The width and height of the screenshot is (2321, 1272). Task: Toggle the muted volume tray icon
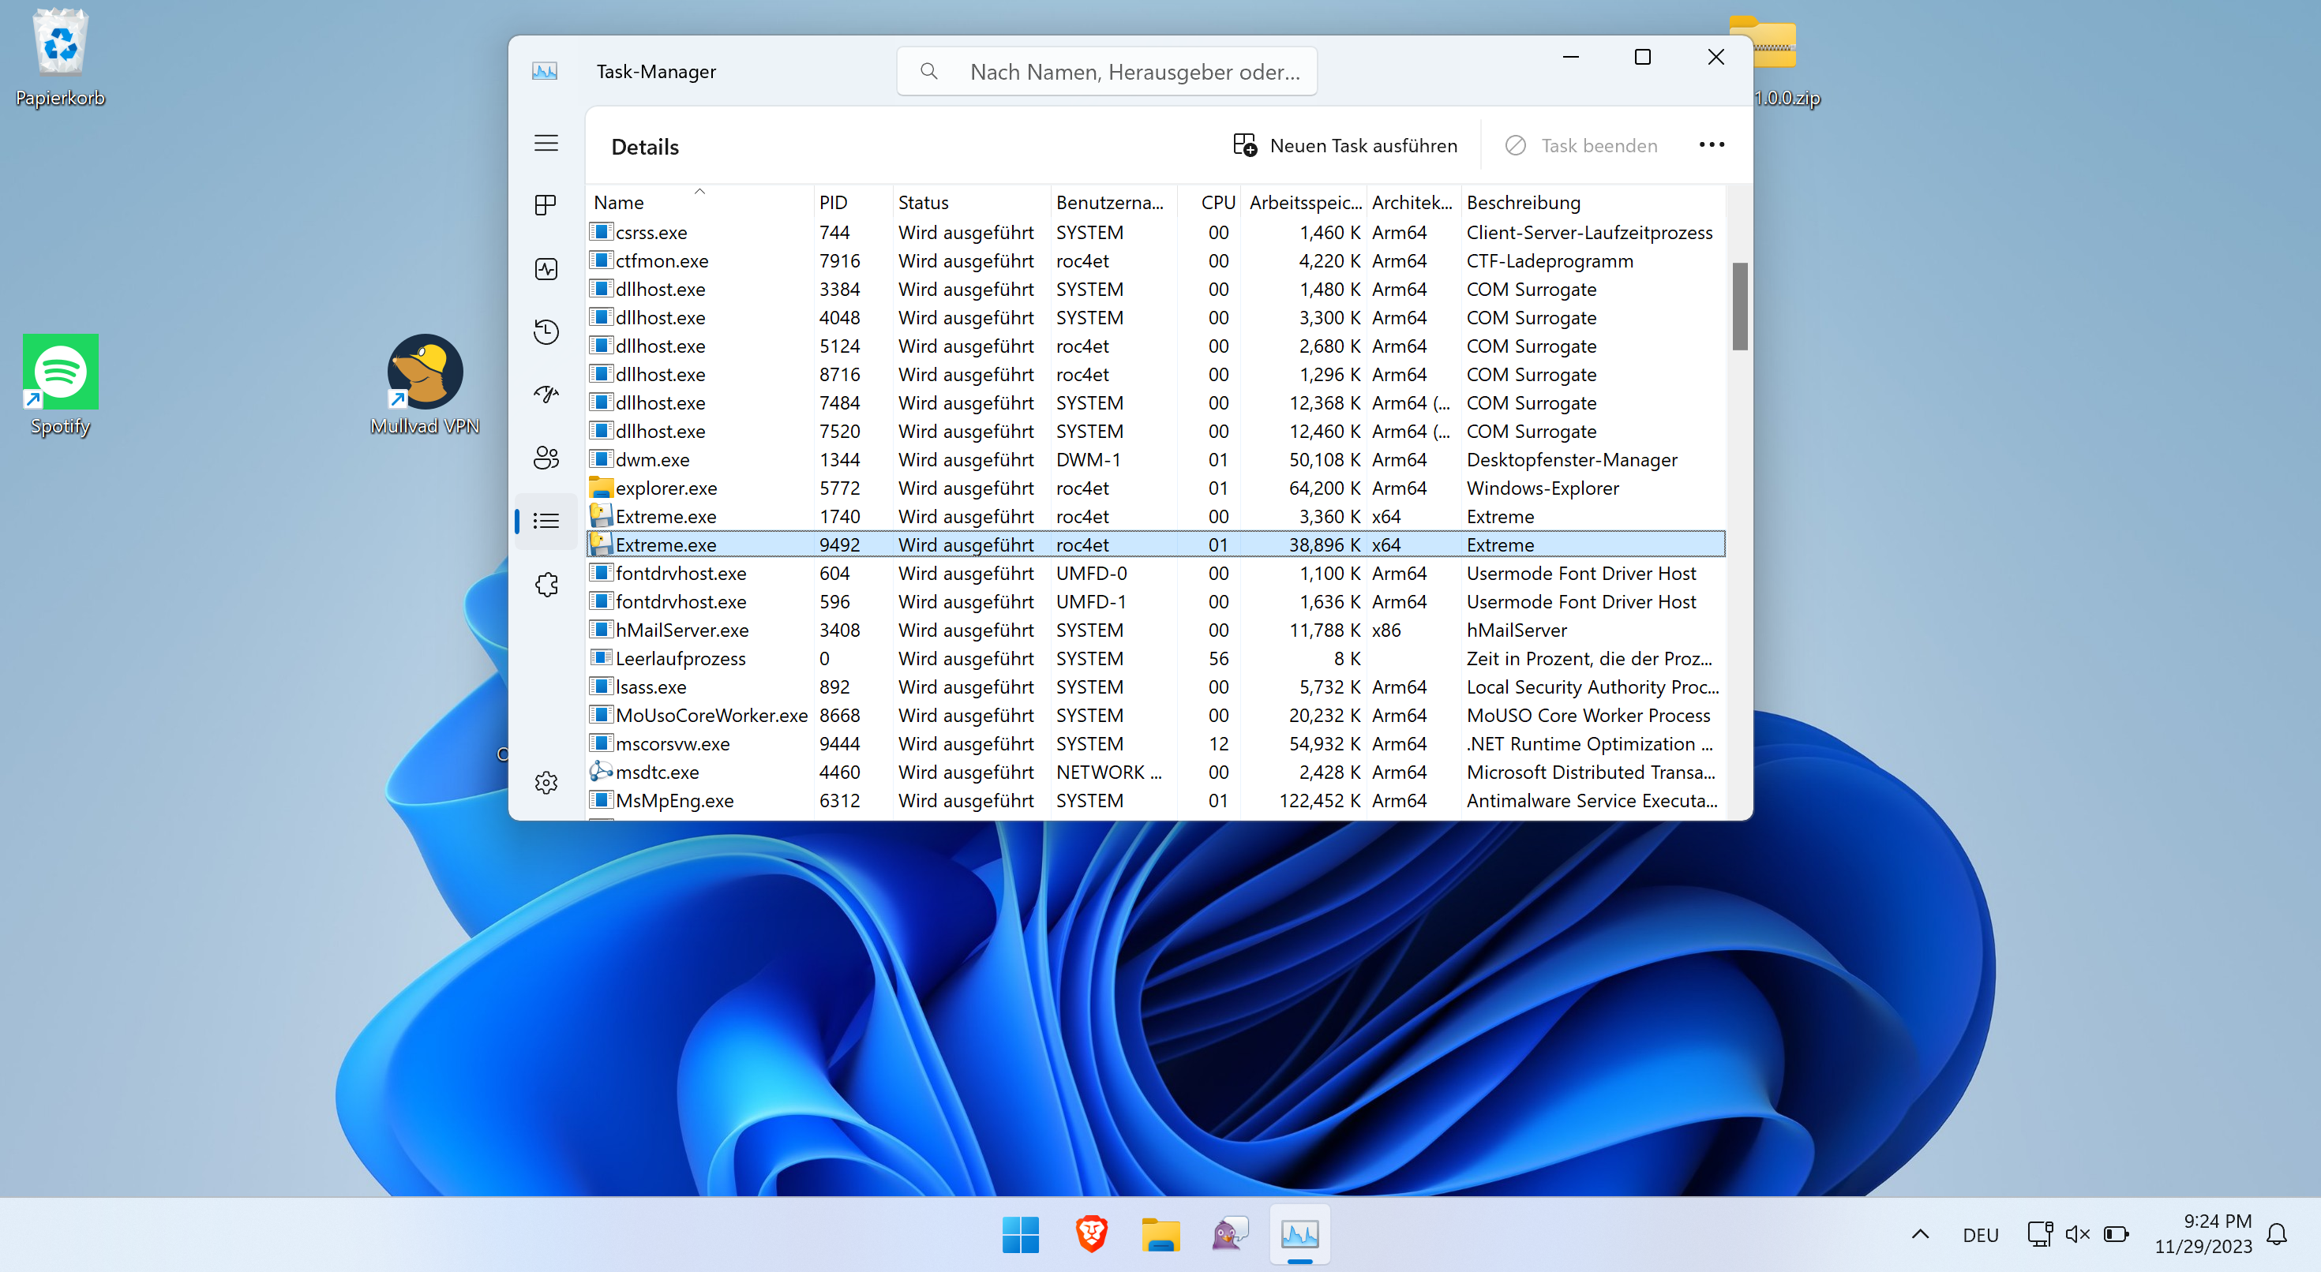click(x=2077, y=1234)
